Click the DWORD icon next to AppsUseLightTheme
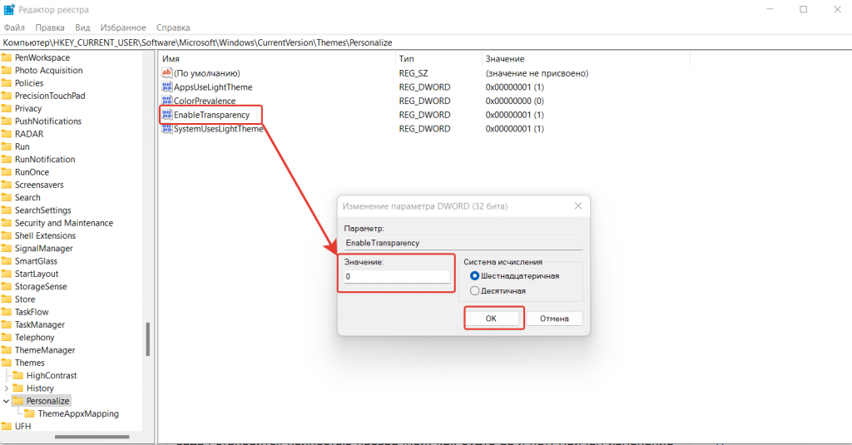The height and width of the screenshot is (445, 852). (166, 87)
